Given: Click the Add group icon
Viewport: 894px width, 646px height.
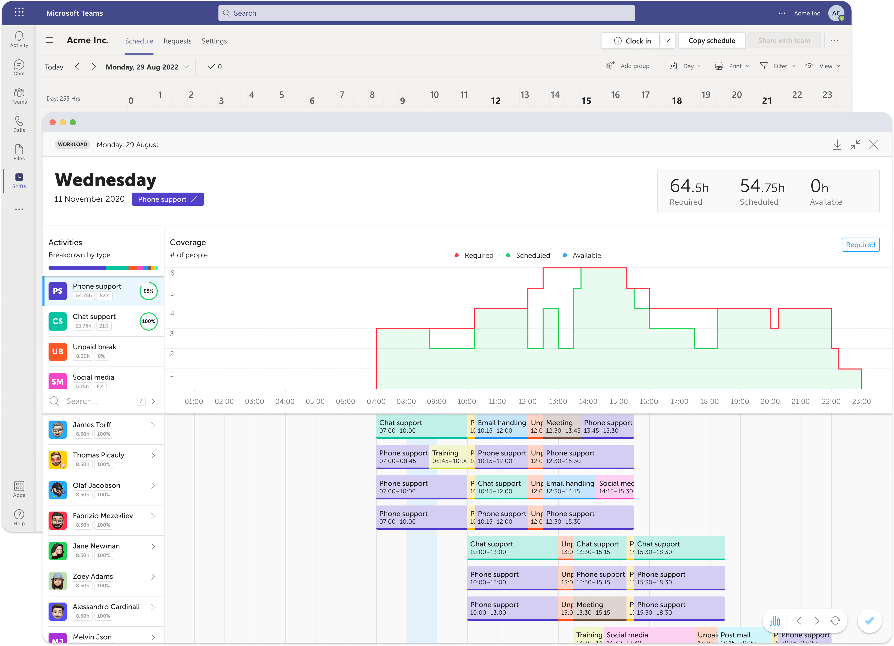Looking at the screenshot, I should point(610,66).
